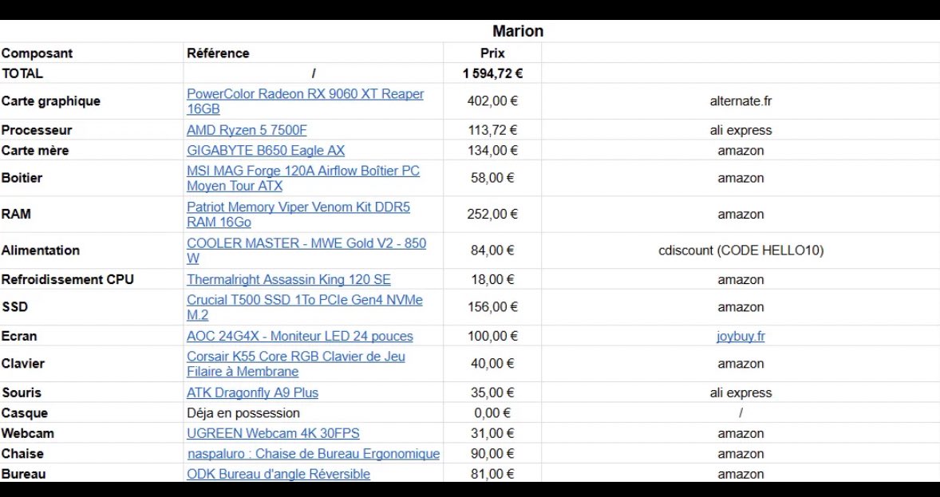This screenshot has height=497, width=940.
Task: Open the AOC 24G4X monitor link
Action: [x=300, y=337]
